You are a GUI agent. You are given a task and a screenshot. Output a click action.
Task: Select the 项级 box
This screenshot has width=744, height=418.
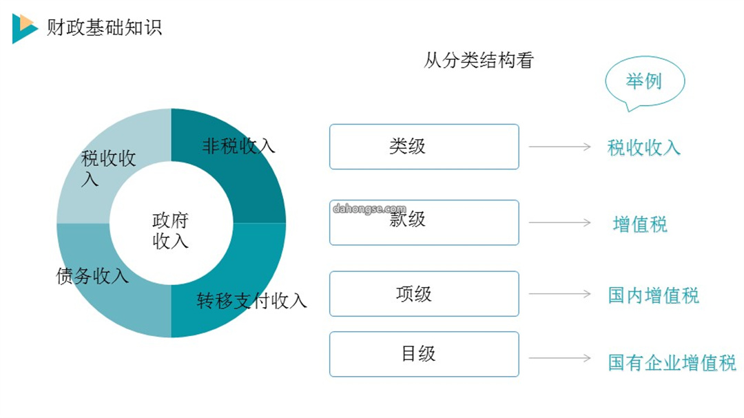pyautogui.click(x=424, y=293)
